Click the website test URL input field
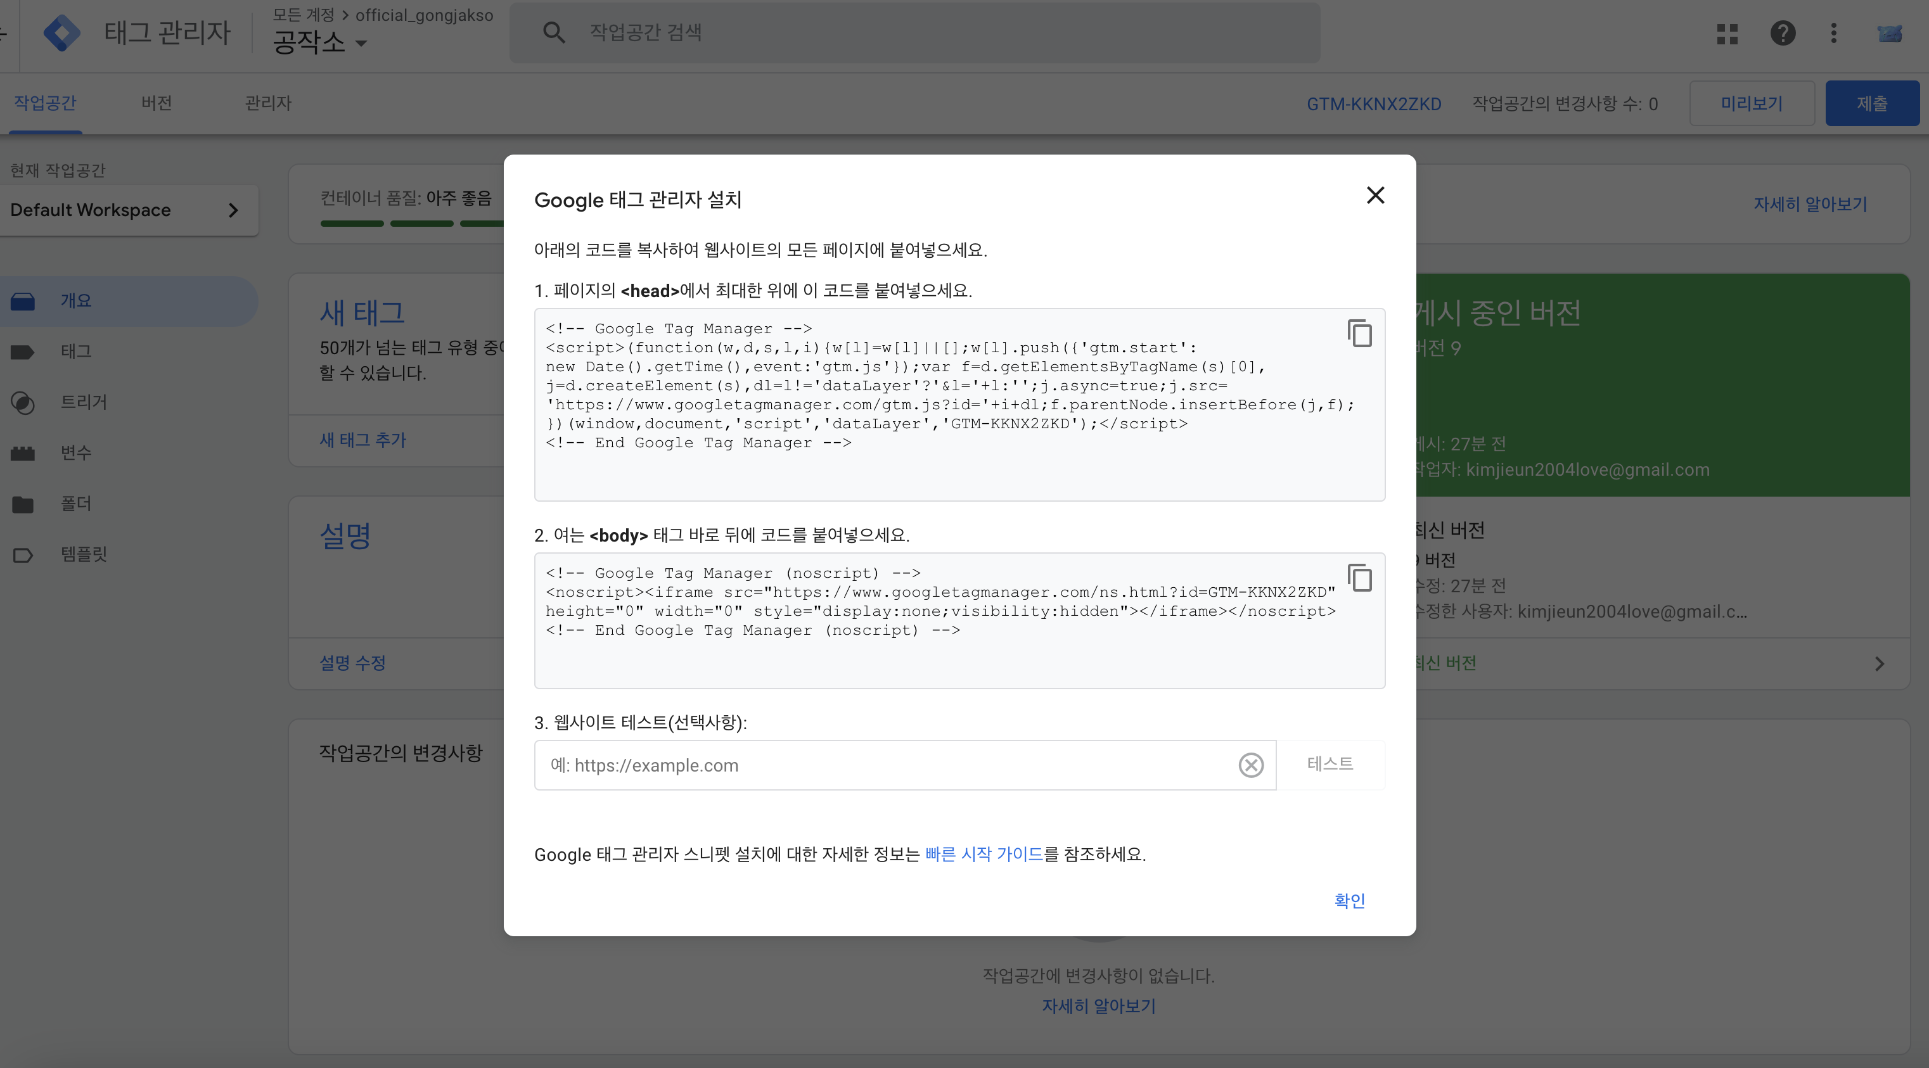Screen dimensions: 1929x1068 pyautogui.click(x=883, y=765)
